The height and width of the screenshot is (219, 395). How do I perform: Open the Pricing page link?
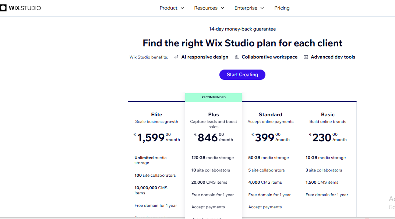(282, 8)
